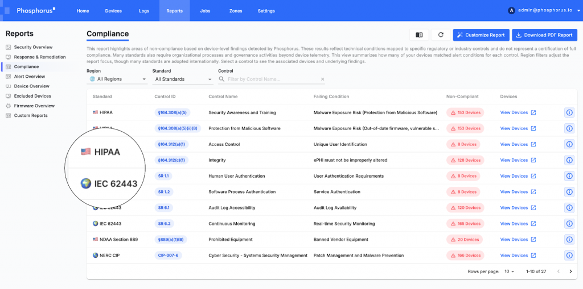This screenshot has height=289, width=583.
Task: Click the refresh report icon button
Action: pyautogui.click(x=440, y=35)
